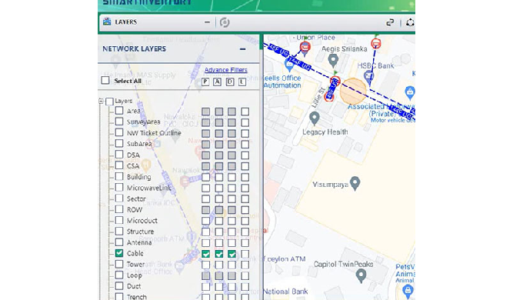Collapse the Network Layers section
This screenshot has width=523, height=300.
click(242, 49)
